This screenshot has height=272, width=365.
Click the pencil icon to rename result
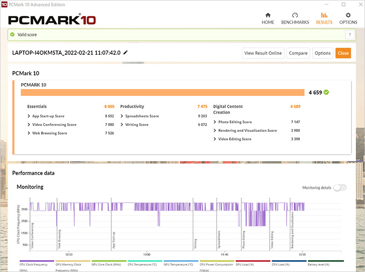[x=126, y=52]
